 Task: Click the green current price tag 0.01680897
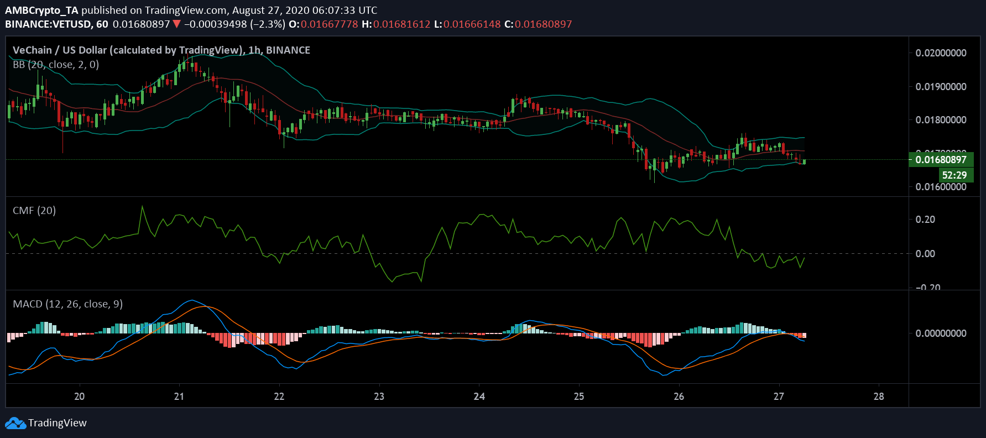(941, 160)
